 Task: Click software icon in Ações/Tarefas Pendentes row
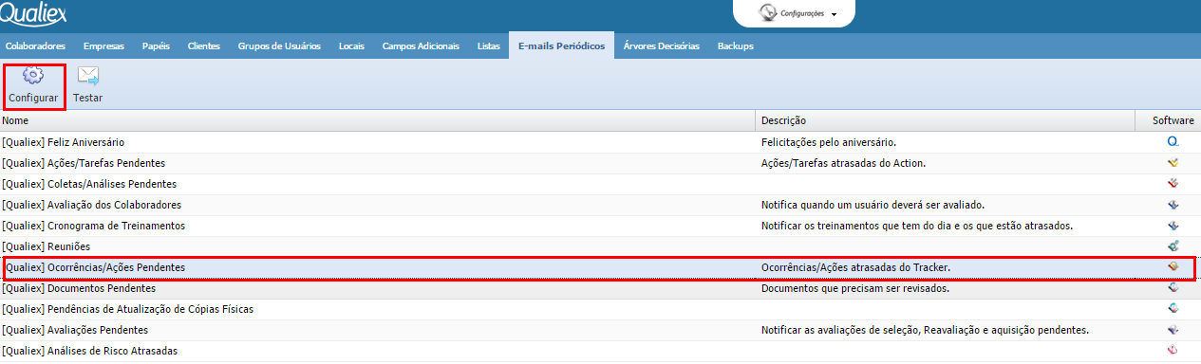(1173, 163)
